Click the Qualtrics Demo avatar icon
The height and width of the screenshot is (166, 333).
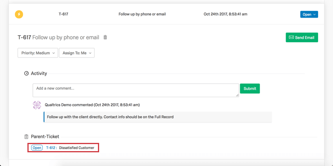37,105
